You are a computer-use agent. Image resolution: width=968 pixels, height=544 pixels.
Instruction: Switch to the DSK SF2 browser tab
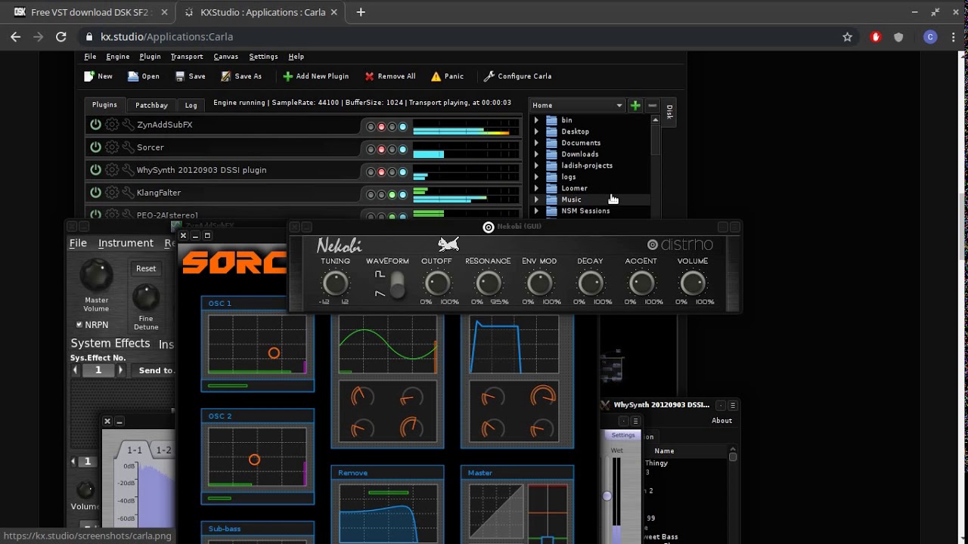[x=92, y=12]
